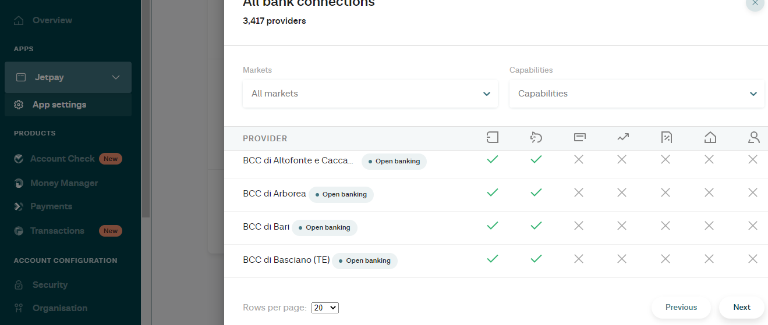The height and width of the screenshot is (325, 768).
Task: Click the credit card column header icon
Action: [x=579, y=138]
